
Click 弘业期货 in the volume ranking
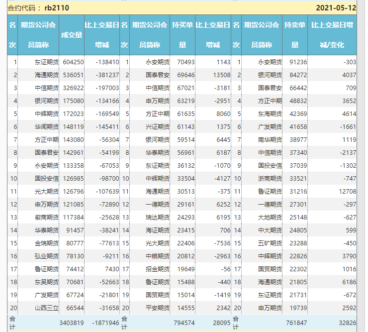(46, 256)
